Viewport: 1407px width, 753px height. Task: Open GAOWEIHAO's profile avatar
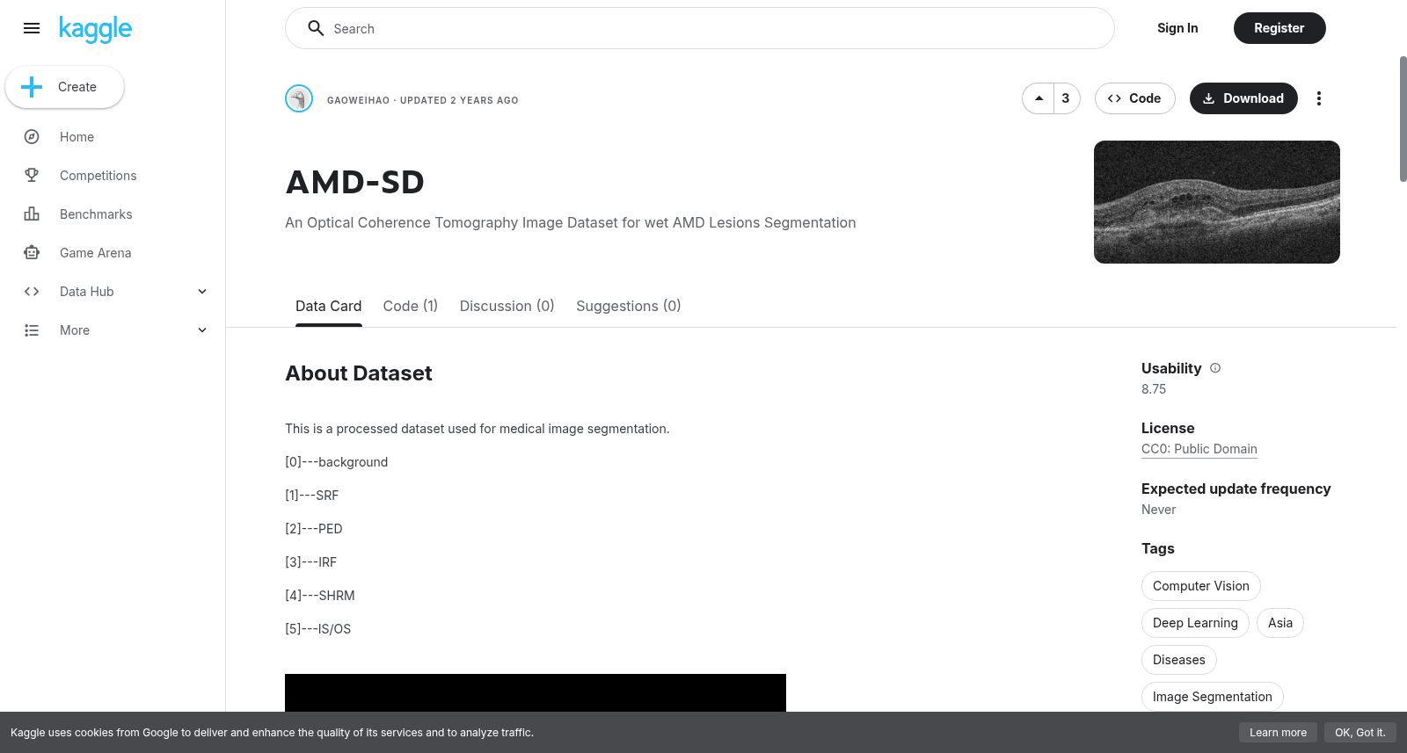299,98
